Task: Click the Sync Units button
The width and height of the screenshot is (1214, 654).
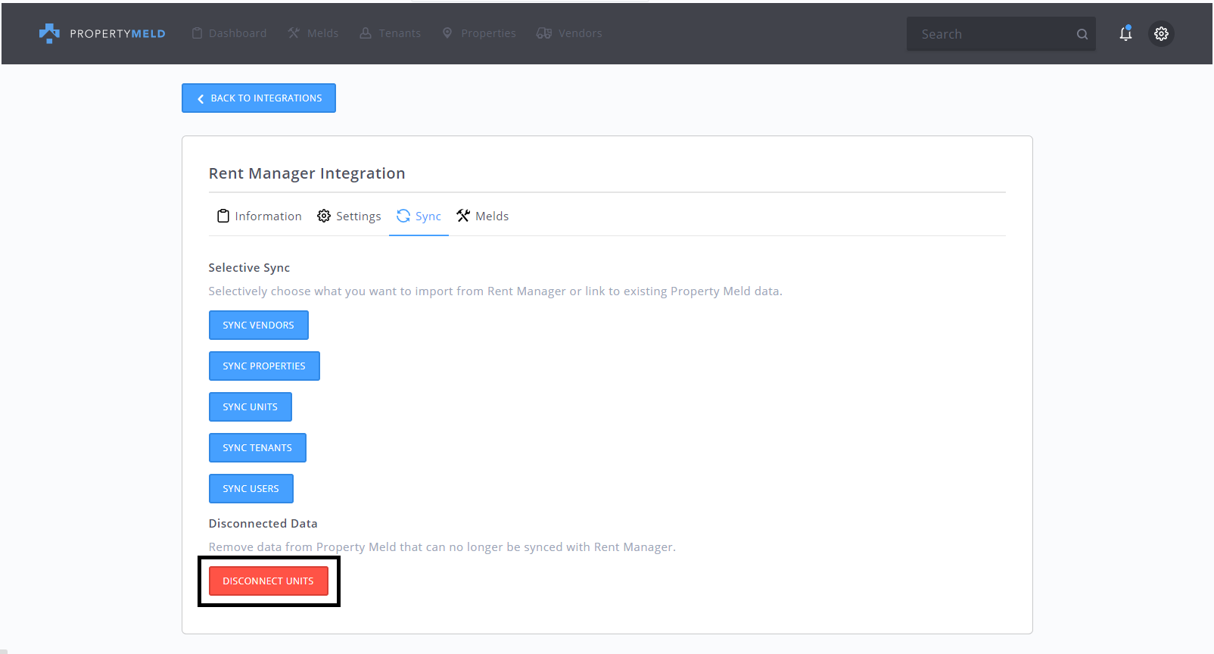Action: click(250, 407)
